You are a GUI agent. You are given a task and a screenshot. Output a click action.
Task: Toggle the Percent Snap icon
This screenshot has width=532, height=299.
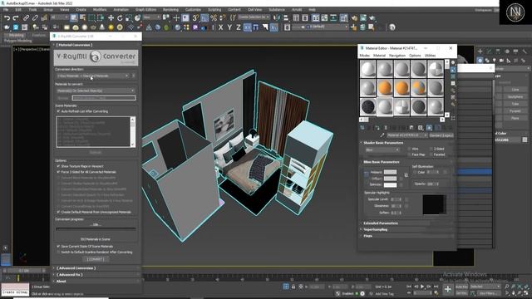point(214,18)
